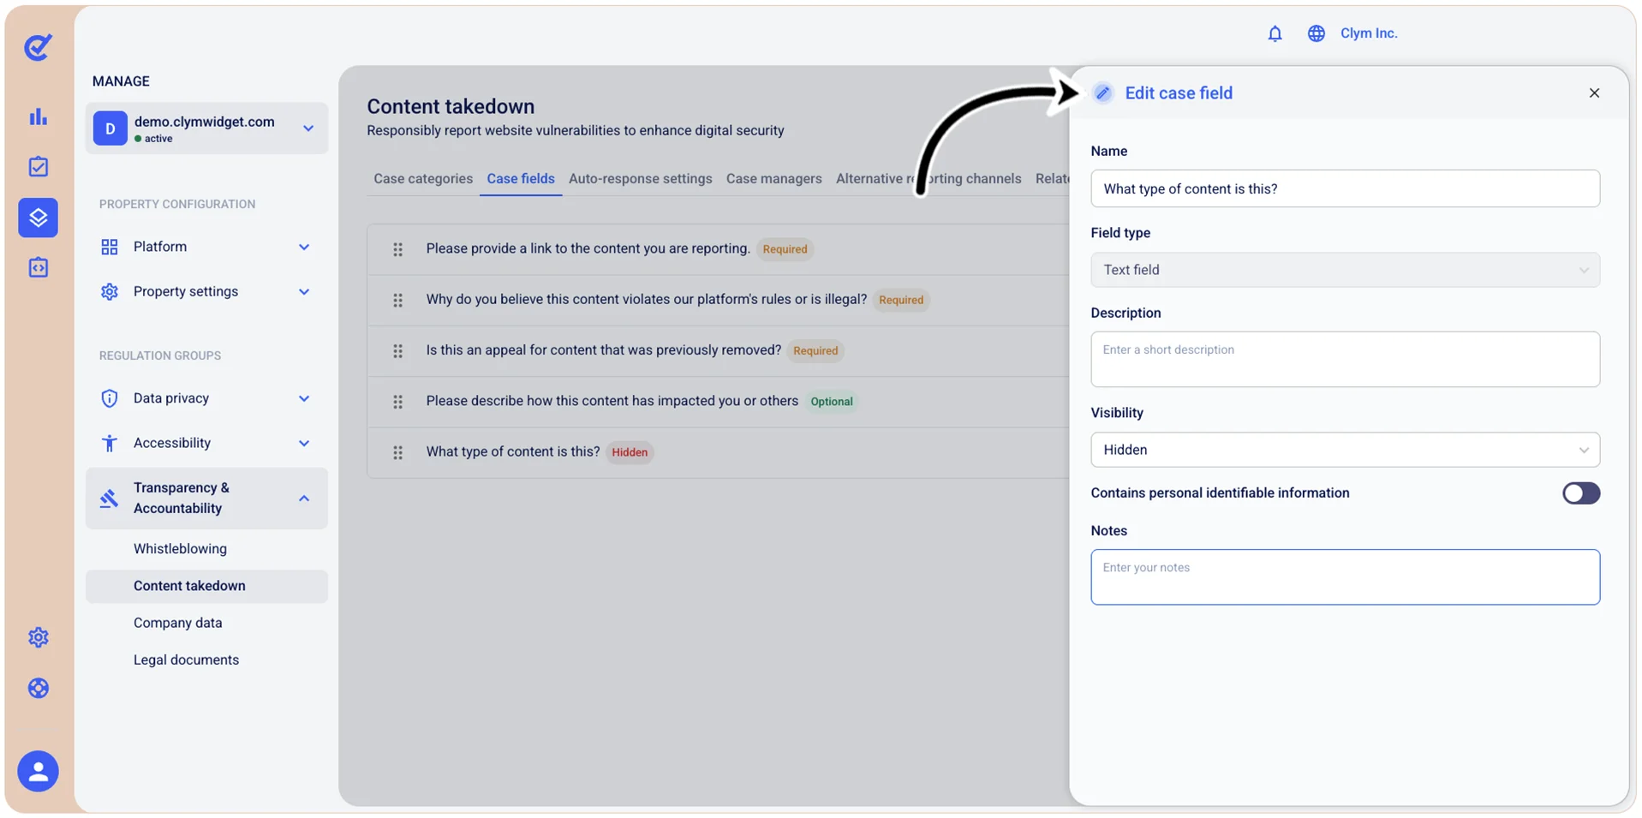
Task: Open the help lifebuoy icon
Action: 39,688
